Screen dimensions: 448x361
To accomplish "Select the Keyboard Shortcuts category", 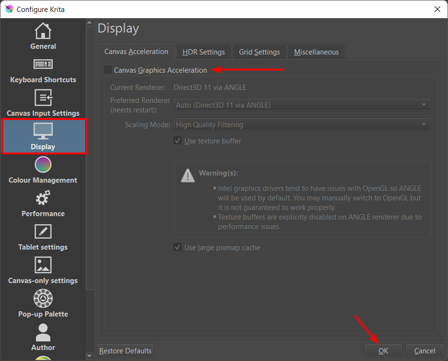I will [x=43, y=70].
